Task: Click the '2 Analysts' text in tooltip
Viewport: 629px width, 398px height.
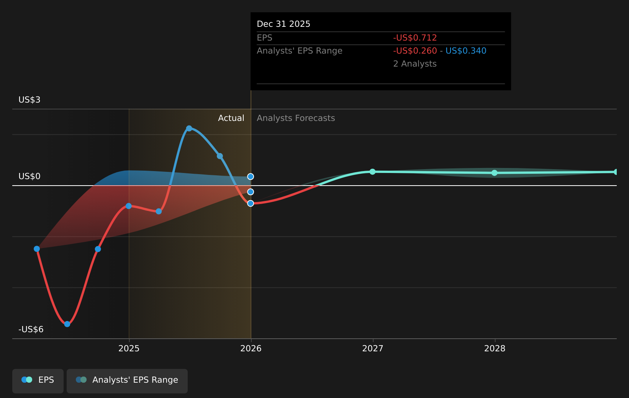Action: [415, 64]
